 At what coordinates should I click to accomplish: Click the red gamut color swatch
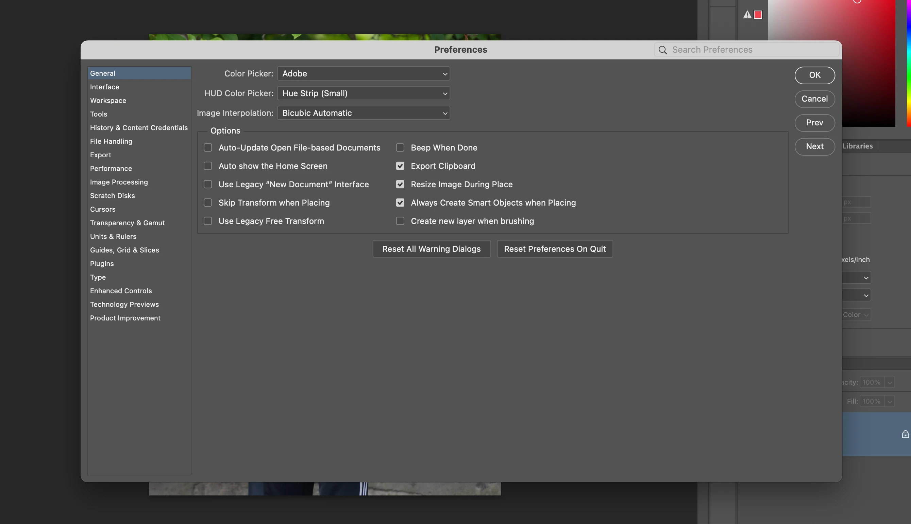[758, 15]
